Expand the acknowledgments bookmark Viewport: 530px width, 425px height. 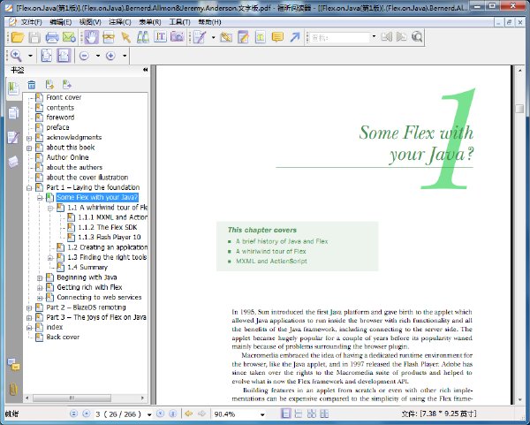(x=29, y=138)
